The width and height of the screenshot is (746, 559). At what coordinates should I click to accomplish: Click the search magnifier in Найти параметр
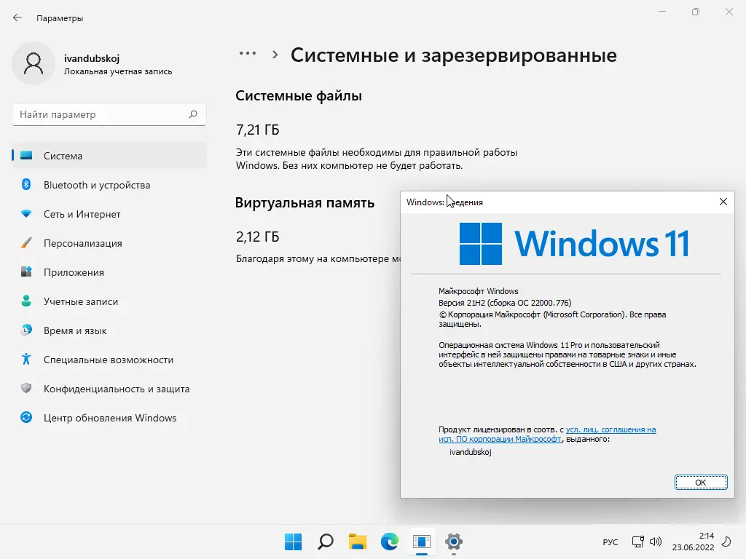193,114
